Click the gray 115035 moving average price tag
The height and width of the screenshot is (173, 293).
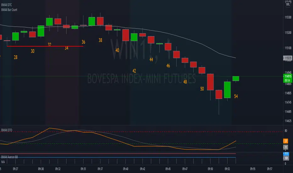(x=288, y=58)
